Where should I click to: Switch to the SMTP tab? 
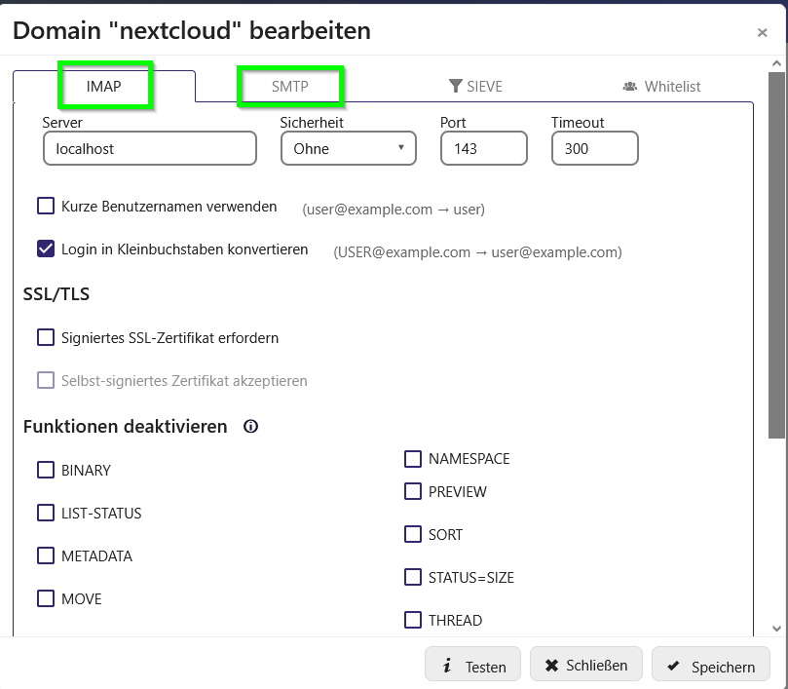click(290, 87)
